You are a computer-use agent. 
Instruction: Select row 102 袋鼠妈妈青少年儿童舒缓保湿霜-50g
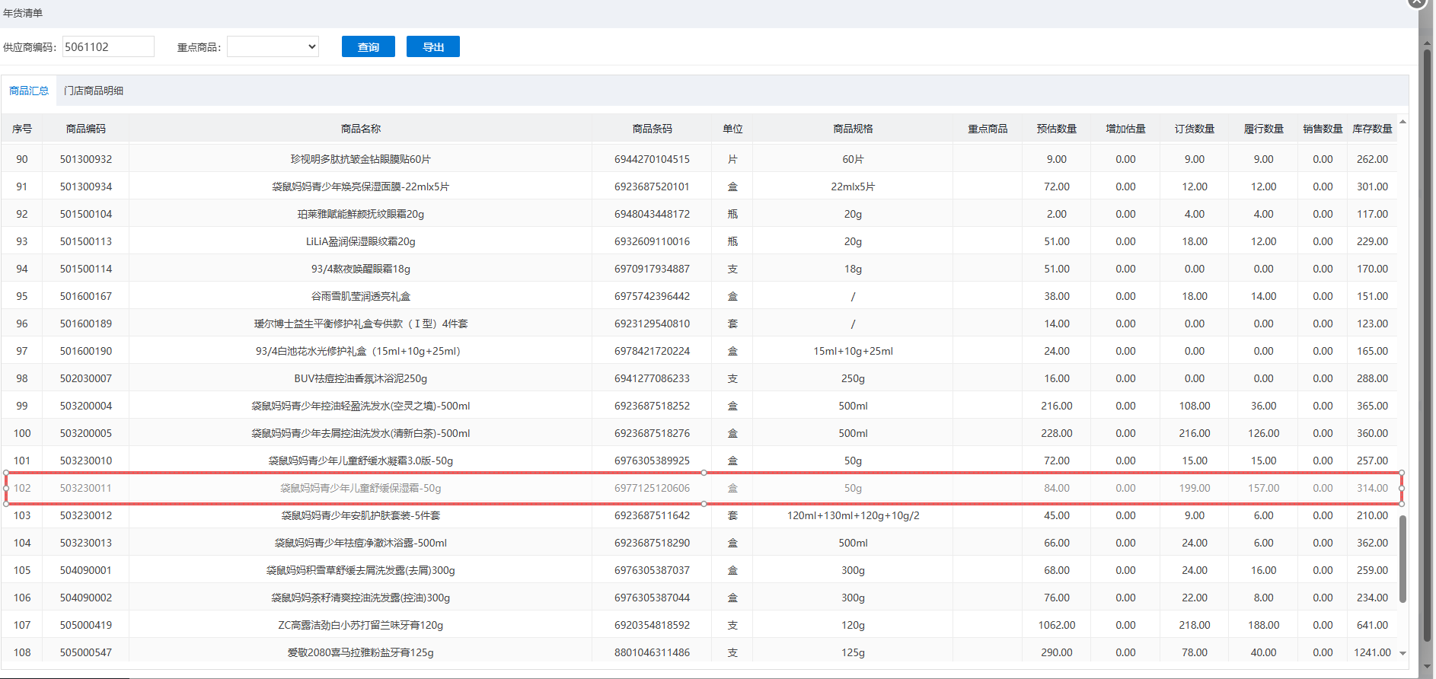click(x=360, y=488)
